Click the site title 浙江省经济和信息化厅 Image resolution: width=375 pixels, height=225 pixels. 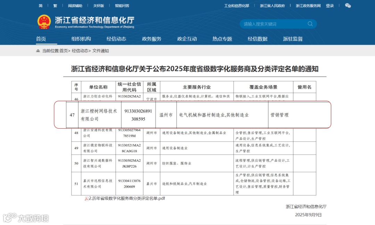tap(94, 20)
